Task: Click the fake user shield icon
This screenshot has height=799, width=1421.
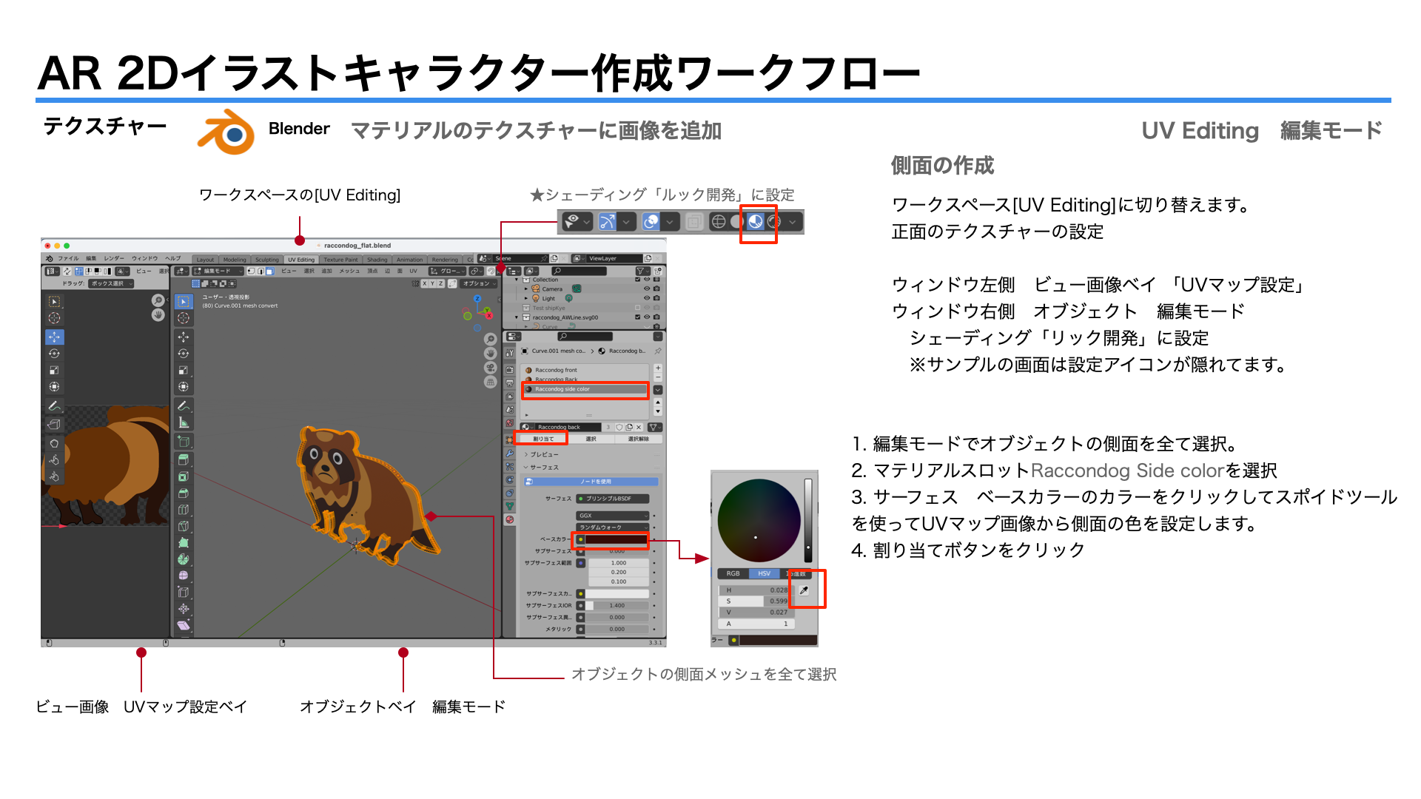Action: [620, 427]
